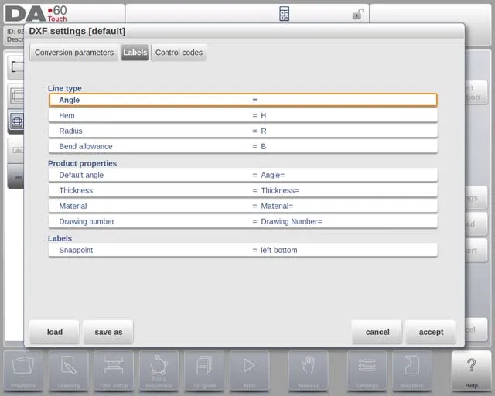Open Conversion parameters tab
Image resolution: width=495 pixels, height=396 pixels.
point(74,53)
